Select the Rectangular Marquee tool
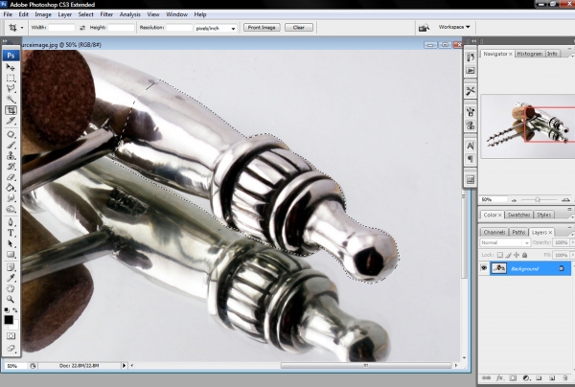The width and height of the screenshot is (575, 387). pos(11,78)
